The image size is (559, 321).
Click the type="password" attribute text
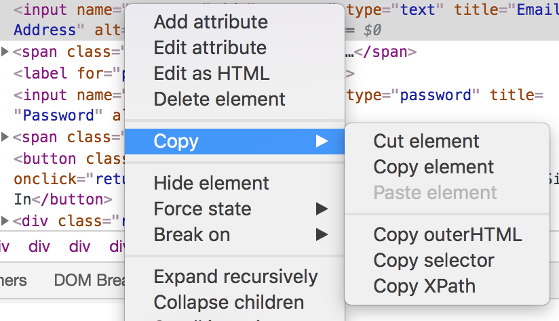click(413, 95)
